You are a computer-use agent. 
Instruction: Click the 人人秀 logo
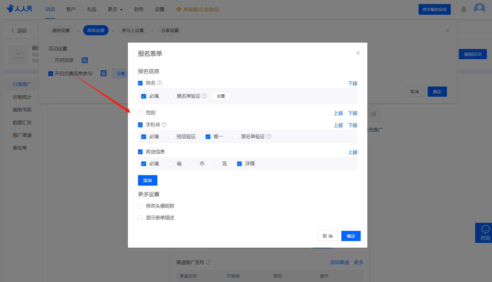(x=20, y=9)
